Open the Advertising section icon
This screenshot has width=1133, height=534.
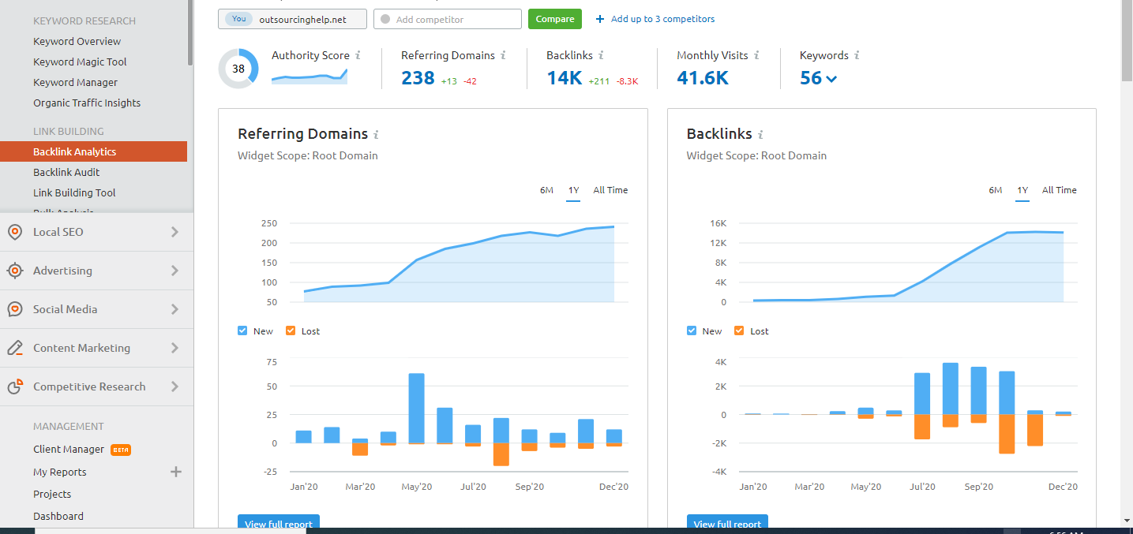[x=14, y=271]
